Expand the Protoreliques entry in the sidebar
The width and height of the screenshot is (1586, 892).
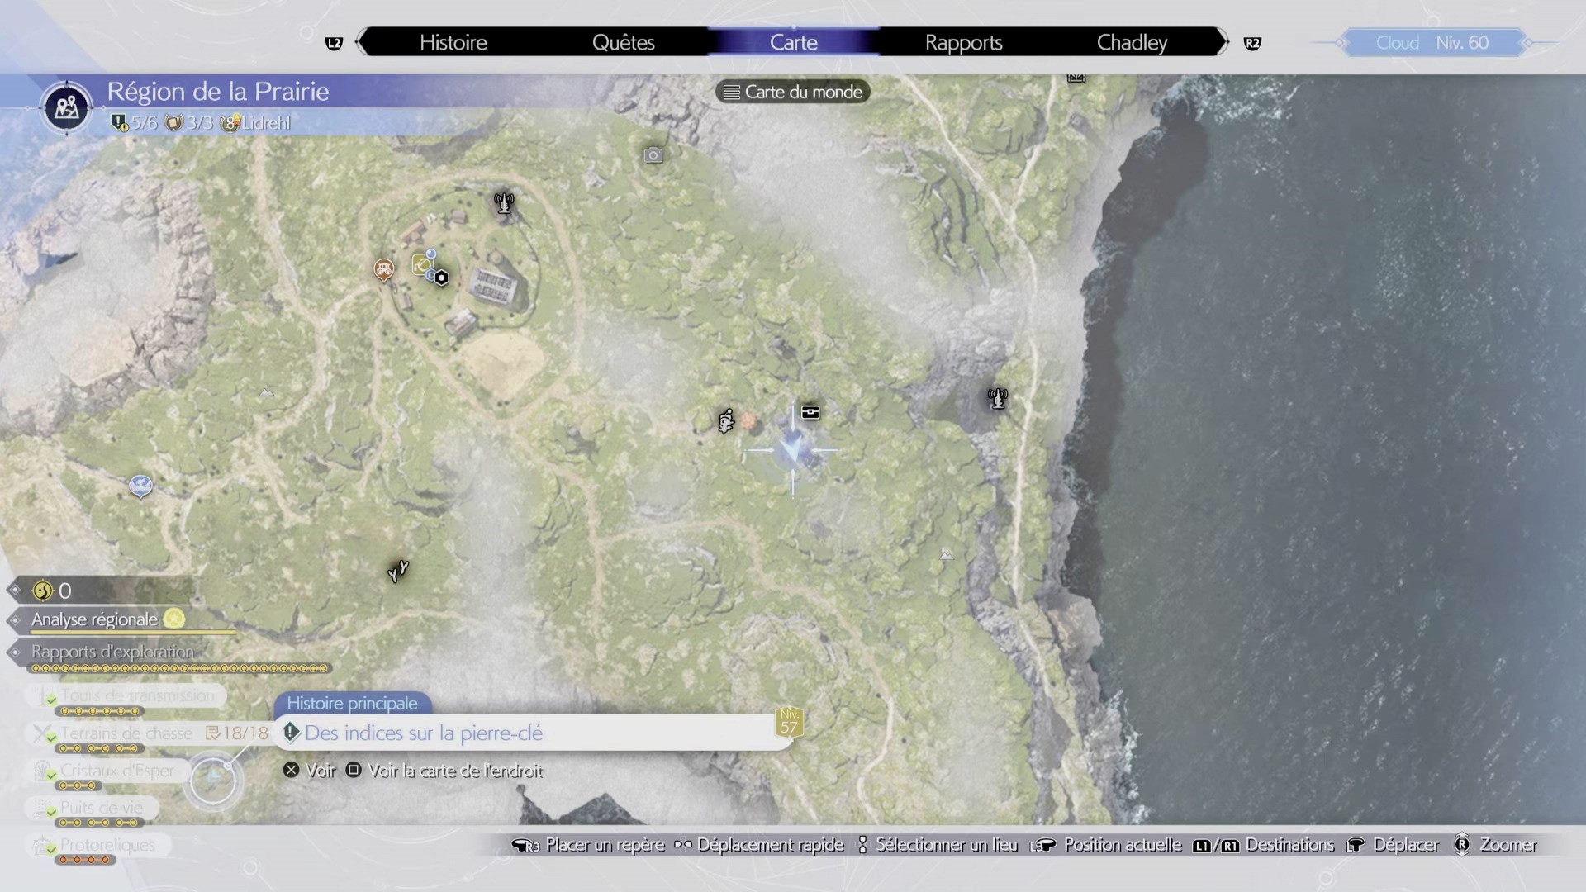[107, 845]
